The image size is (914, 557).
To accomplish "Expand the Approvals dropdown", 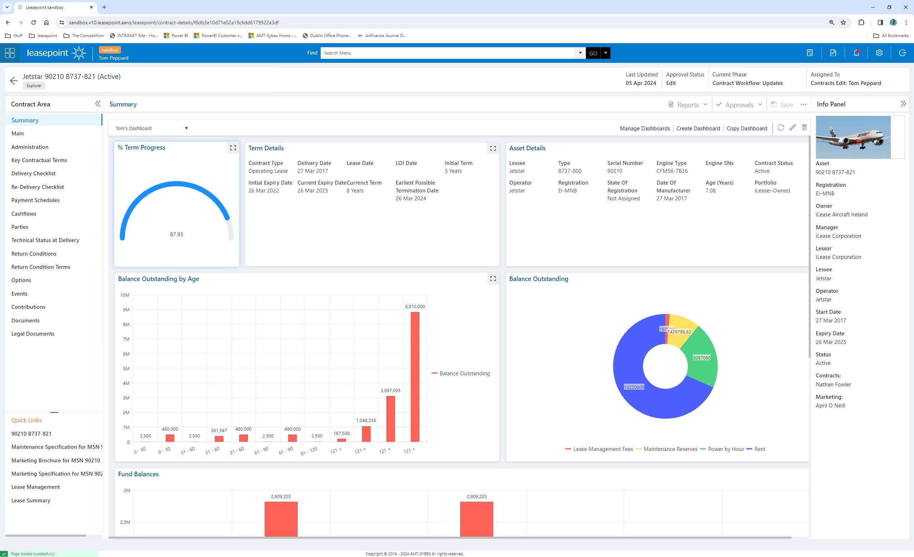I will 739,105.
